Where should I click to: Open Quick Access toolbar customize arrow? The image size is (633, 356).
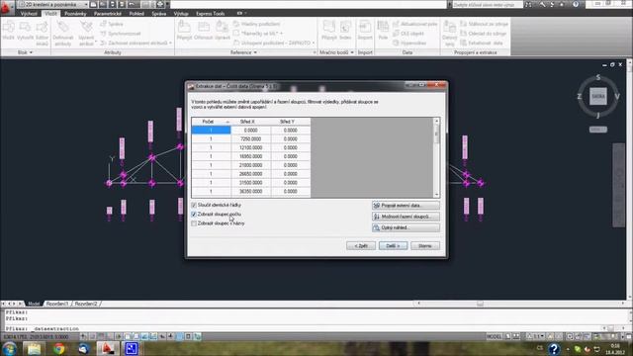(168, 4)
